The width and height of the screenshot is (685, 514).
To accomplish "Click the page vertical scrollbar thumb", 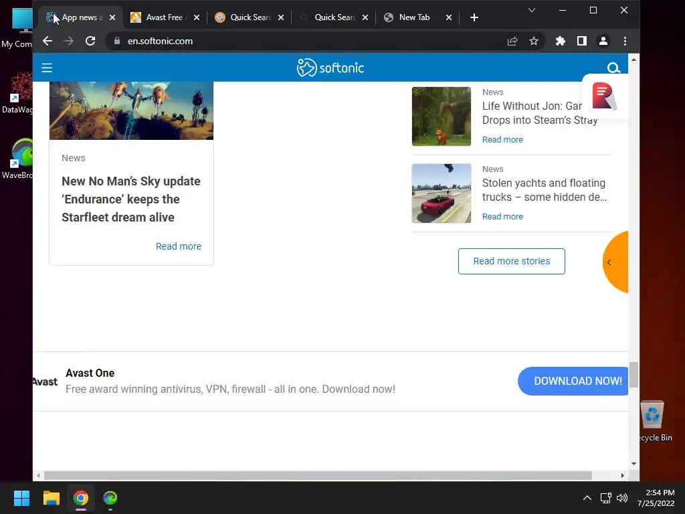I will (633, 374).
